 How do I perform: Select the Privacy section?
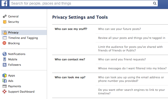click(24, 32)
